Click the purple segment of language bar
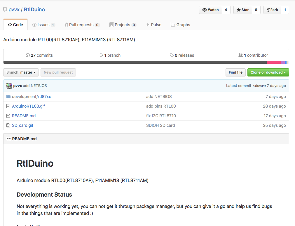The width and height of the screenshot is (295, 226). (x=283, y=63)
